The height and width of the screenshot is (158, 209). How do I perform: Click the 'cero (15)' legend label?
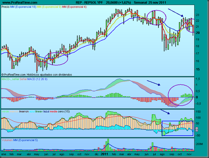pos(64,112)
